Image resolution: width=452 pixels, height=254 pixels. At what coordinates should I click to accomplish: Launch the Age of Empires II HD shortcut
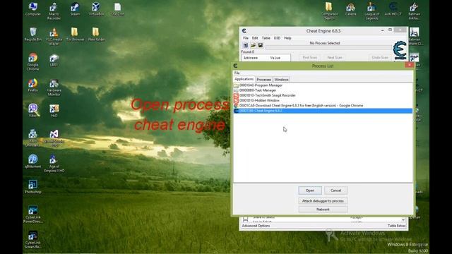[54, 164]
